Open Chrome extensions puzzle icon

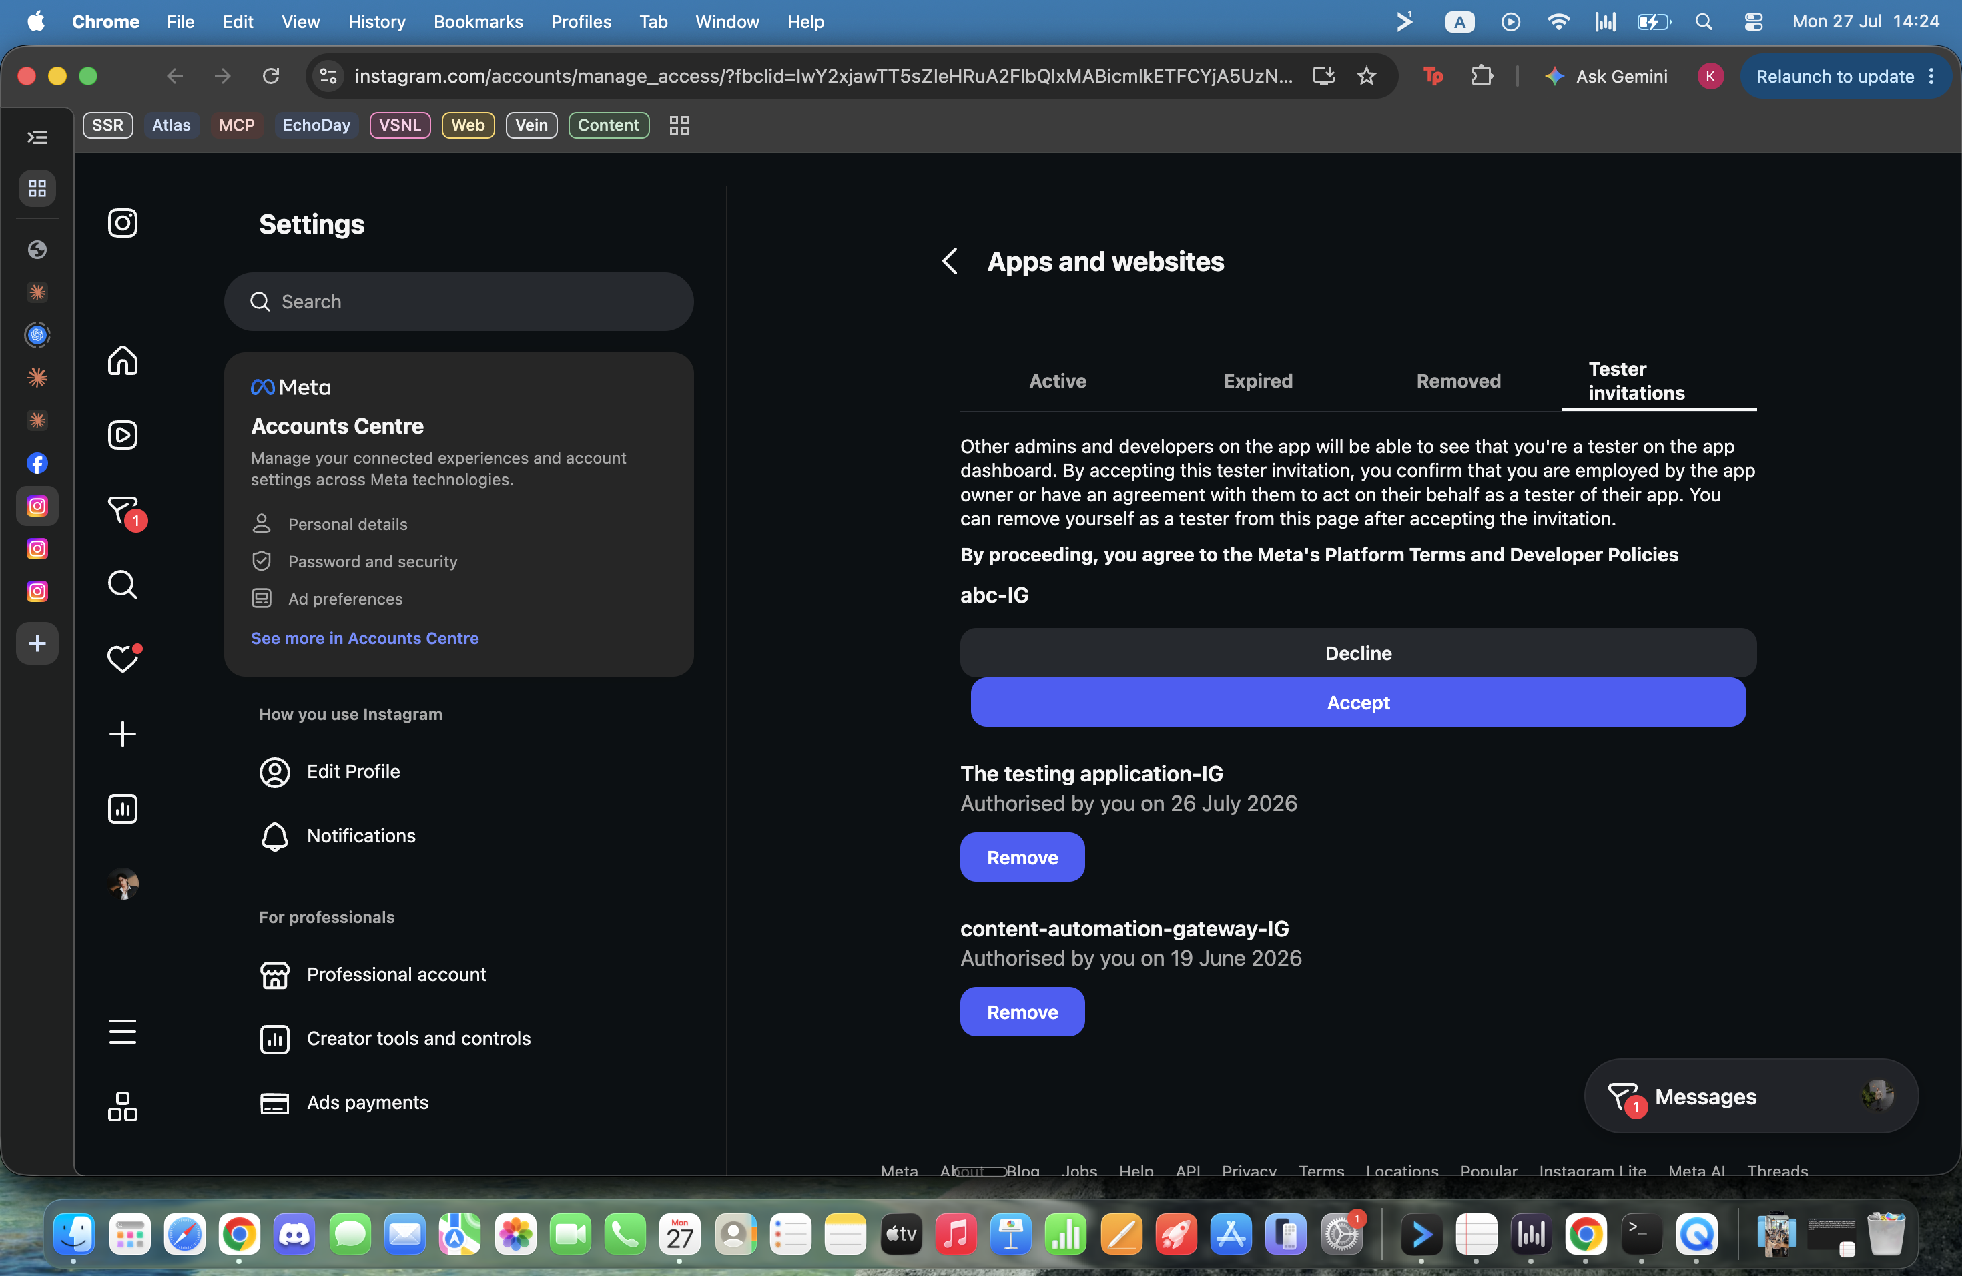(x=1482, y=76)
